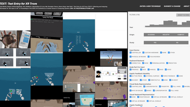Open the Suggest a Change link
The height and width of the screenshot is (107, 190).
pyautogui.click(x=172, y=6)
